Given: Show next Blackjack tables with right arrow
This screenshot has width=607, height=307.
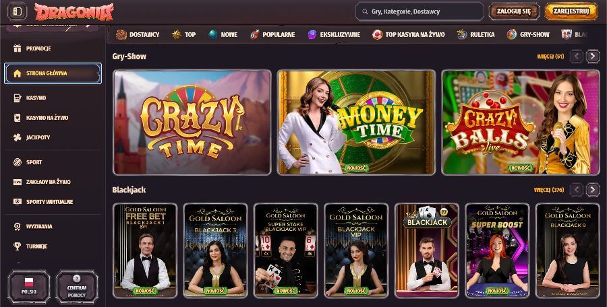Looking at the screenshot, I should [593, 190].
